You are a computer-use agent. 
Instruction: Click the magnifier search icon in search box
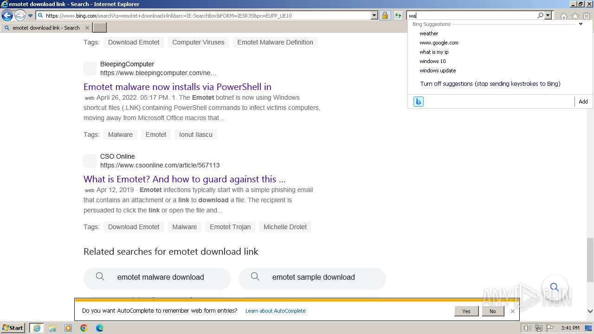[540, 15]
